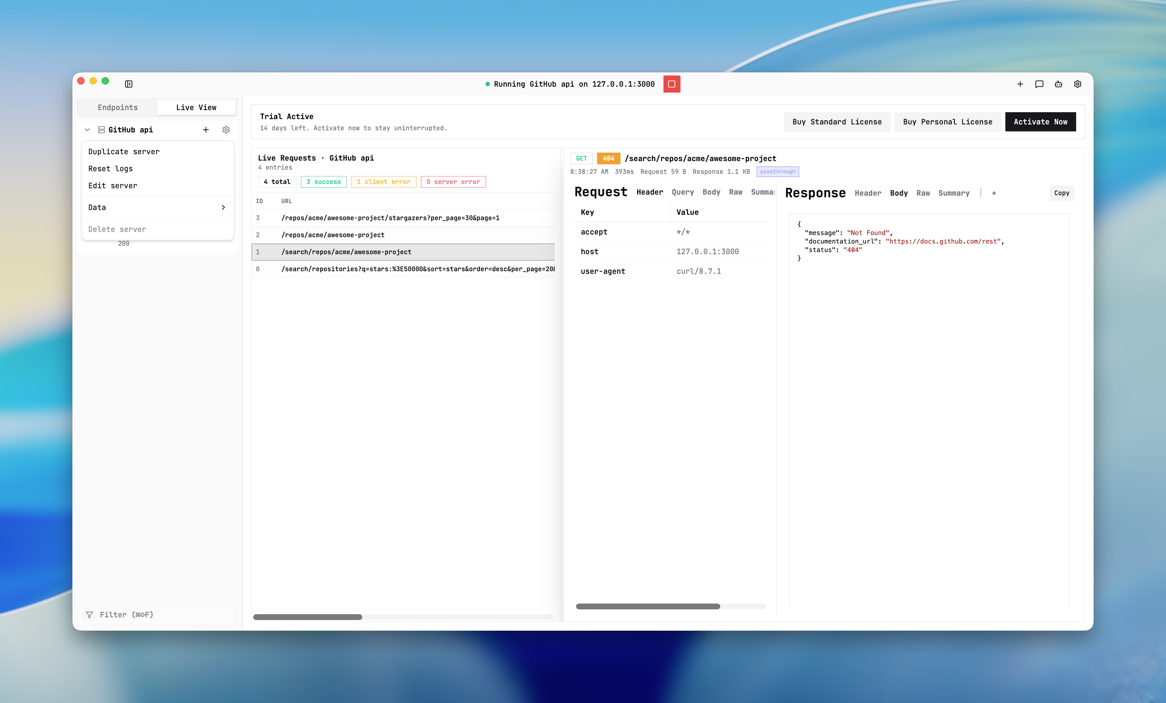Select request entry '/repos/acme/awesome-project'
Image resolution: width=1166 pixels, height=703 pixels.
pyautogui.click(x=333, y=235)
